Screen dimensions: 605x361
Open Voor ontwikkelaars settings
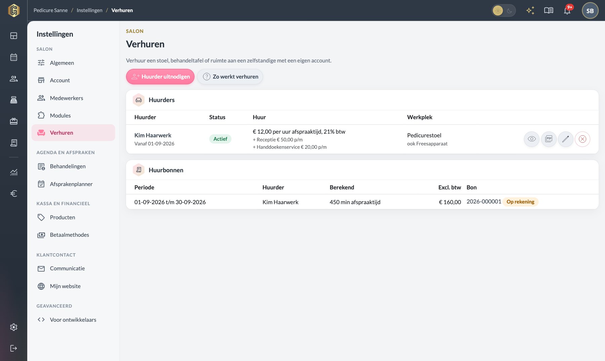click(x=73, y=320)
